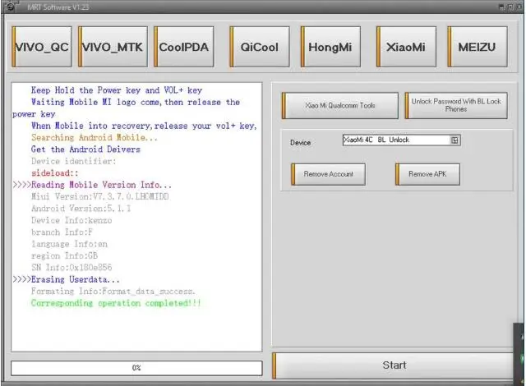
Task: Click the XiaoMi 4C BL Unlock device field
Action: pyautogui.click(x=401, y=140)
